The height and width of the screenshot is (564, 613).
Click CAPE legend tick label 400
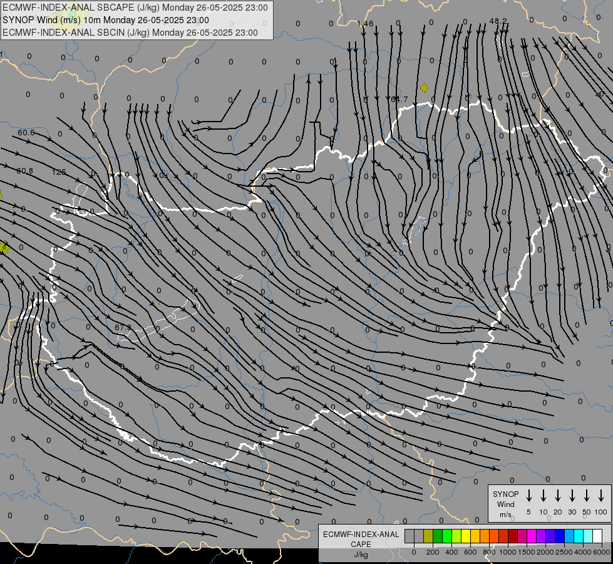451,552
